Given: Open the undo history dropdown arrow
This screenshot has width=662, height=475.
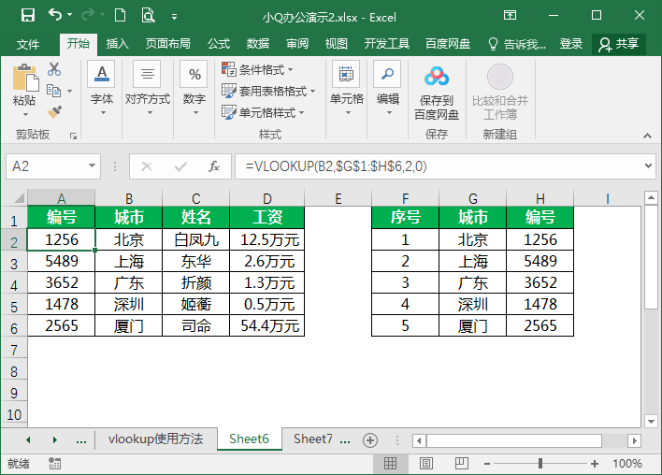Looking at the screenshot, I should [70, 15].
